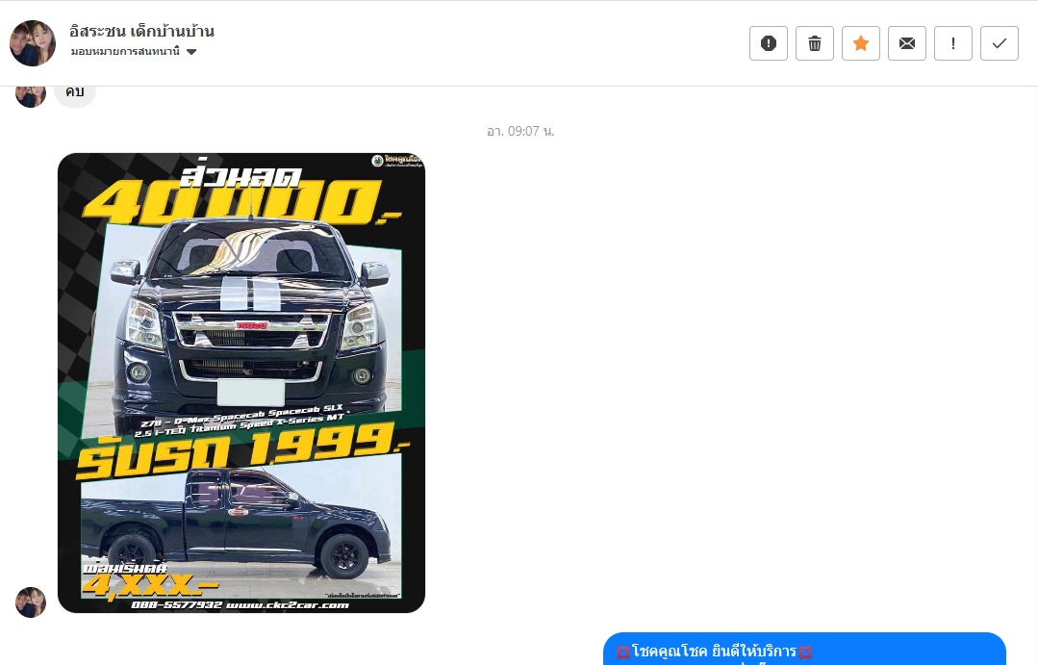The width and height of the screenshot is (1038, 665).
Task: Click contact name อิสระชน เด็กบ้านบ้าน
Action: click(141, 31)
